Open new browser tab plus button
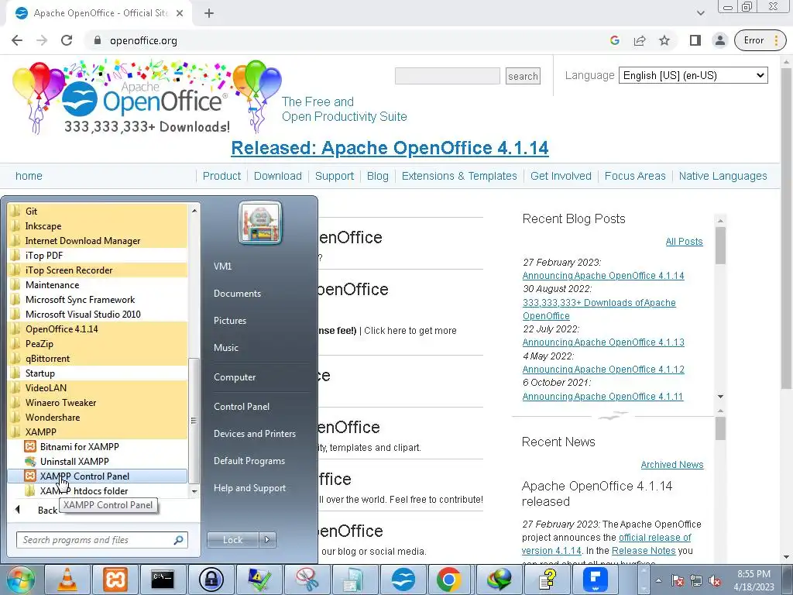The height and width of the screenshot is (595, 793). [x=209, y=14]
